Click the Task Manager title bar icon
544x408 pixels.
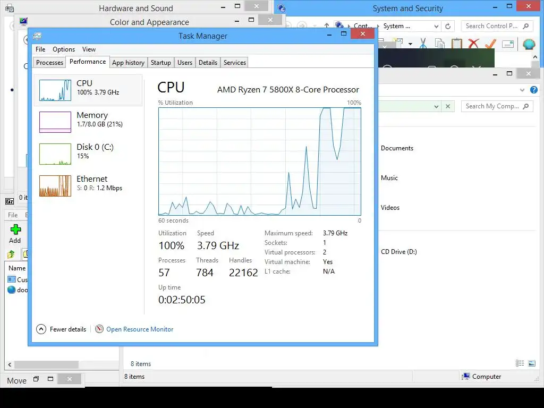[38, 36]
